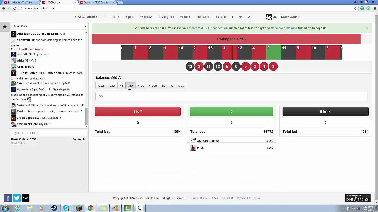Focus the bet amount field showing 30
378x212 pixels.
[x=232, y=96]
